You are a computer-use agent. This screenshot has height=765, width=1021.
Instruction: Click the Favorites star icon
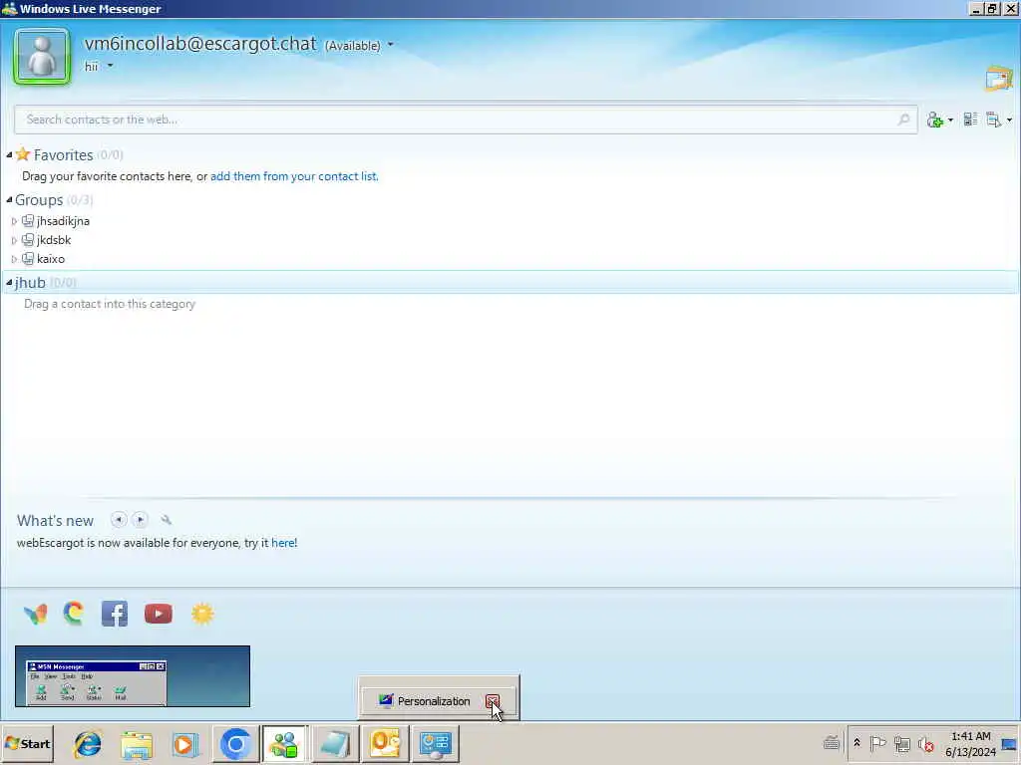(x=23, y=154)
